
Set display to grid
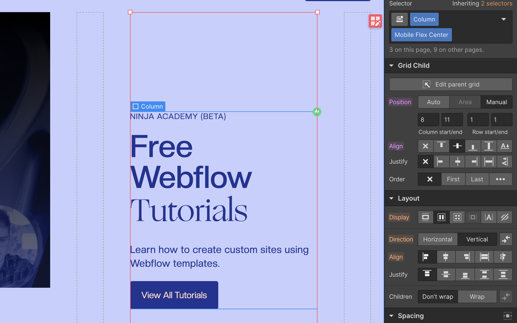coord(457,217)
